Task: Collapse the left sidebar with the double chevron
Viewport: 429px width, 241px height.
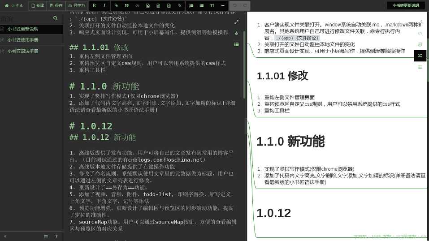Action: click(5, 236)
